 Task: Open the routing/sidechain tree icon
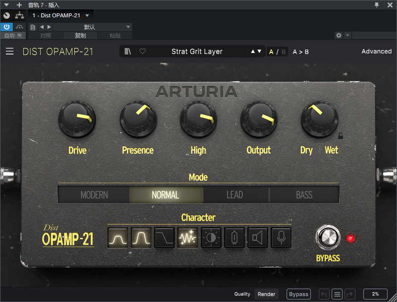click(19, 16)
